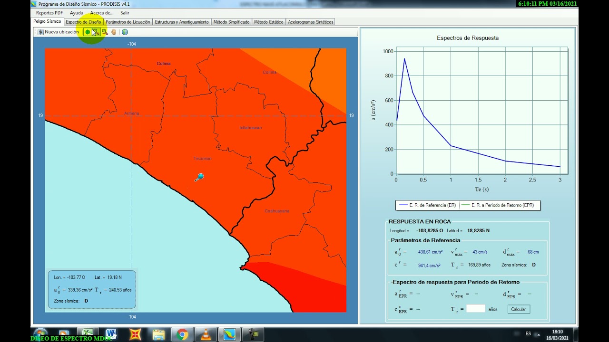609x342 pixels.
Task: Click the Nueva ubicación toolbar button
Action: click(x=58, y=32)
